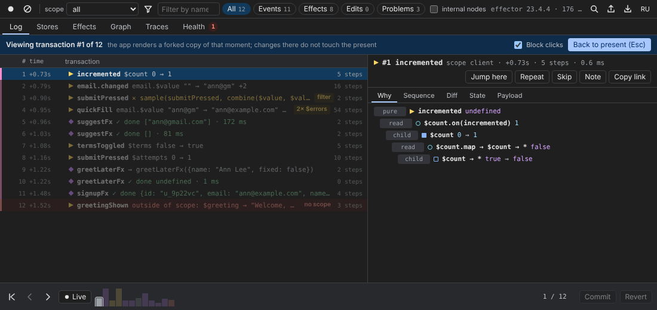Click the 2× $errors badge
This screenshot has width=657, height=310.
tap(312, 109)
